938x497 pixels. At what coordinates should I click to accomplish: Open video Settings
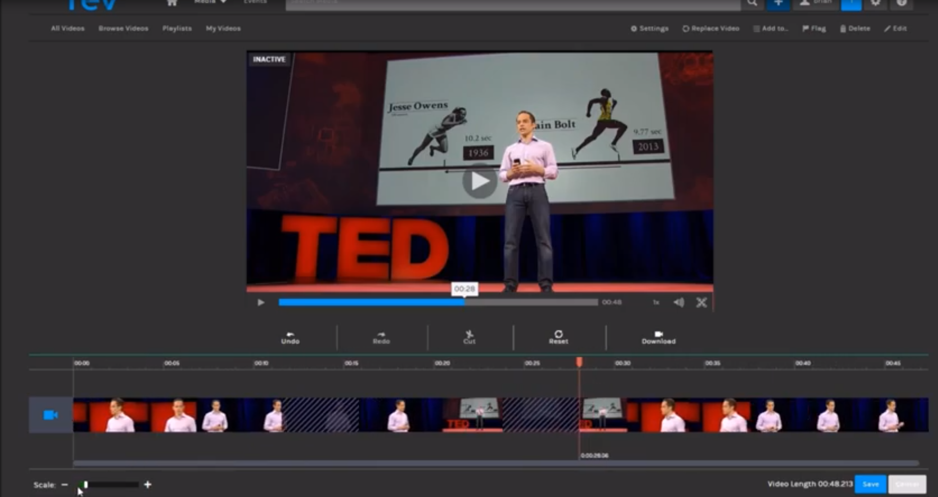[649, 28]
